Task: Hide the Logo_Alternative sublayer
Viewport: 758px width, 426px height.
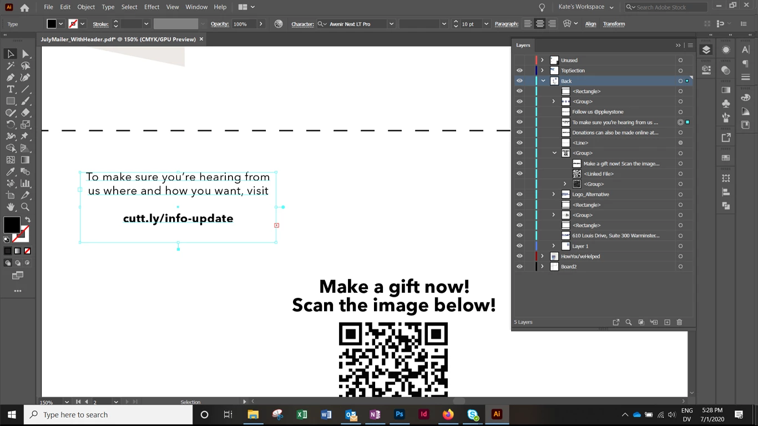Action: 519,195
